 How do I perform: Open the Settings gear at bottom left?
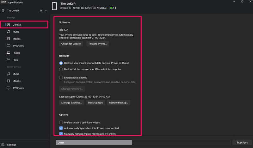[x=3, y=145]
